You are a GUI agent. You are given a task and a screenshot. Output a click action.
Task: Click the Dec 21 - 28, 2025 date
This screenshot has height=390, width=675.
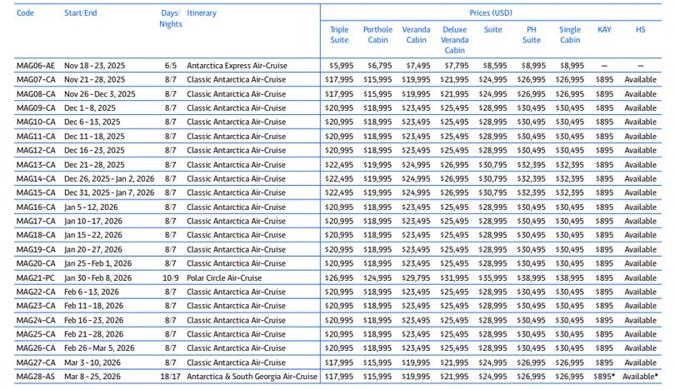pos(94,165)
